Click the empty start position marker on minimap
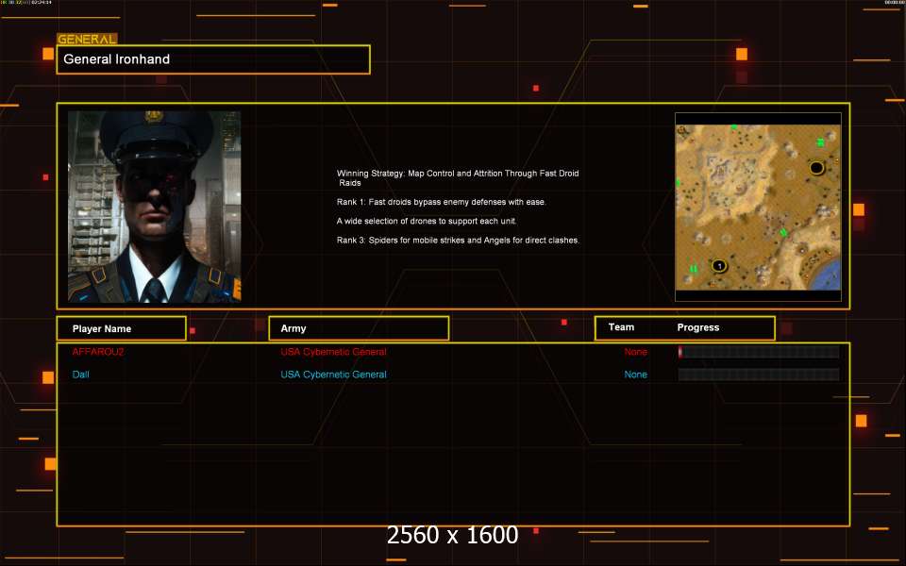This screenshot has width=906, height=566. coord(816,168)
